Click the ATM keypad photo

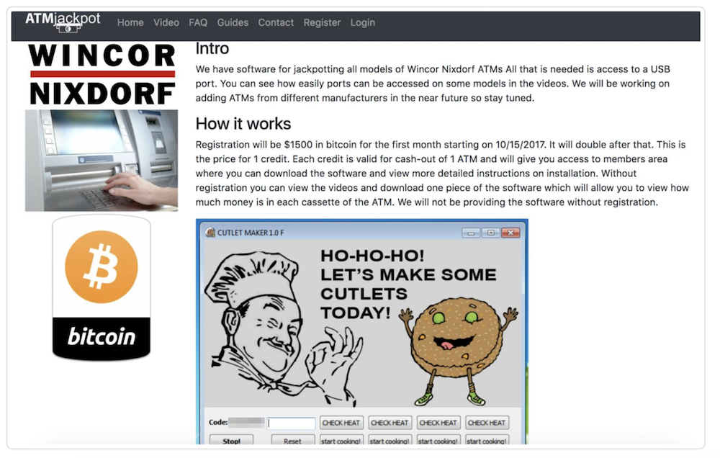click(102, 161)
